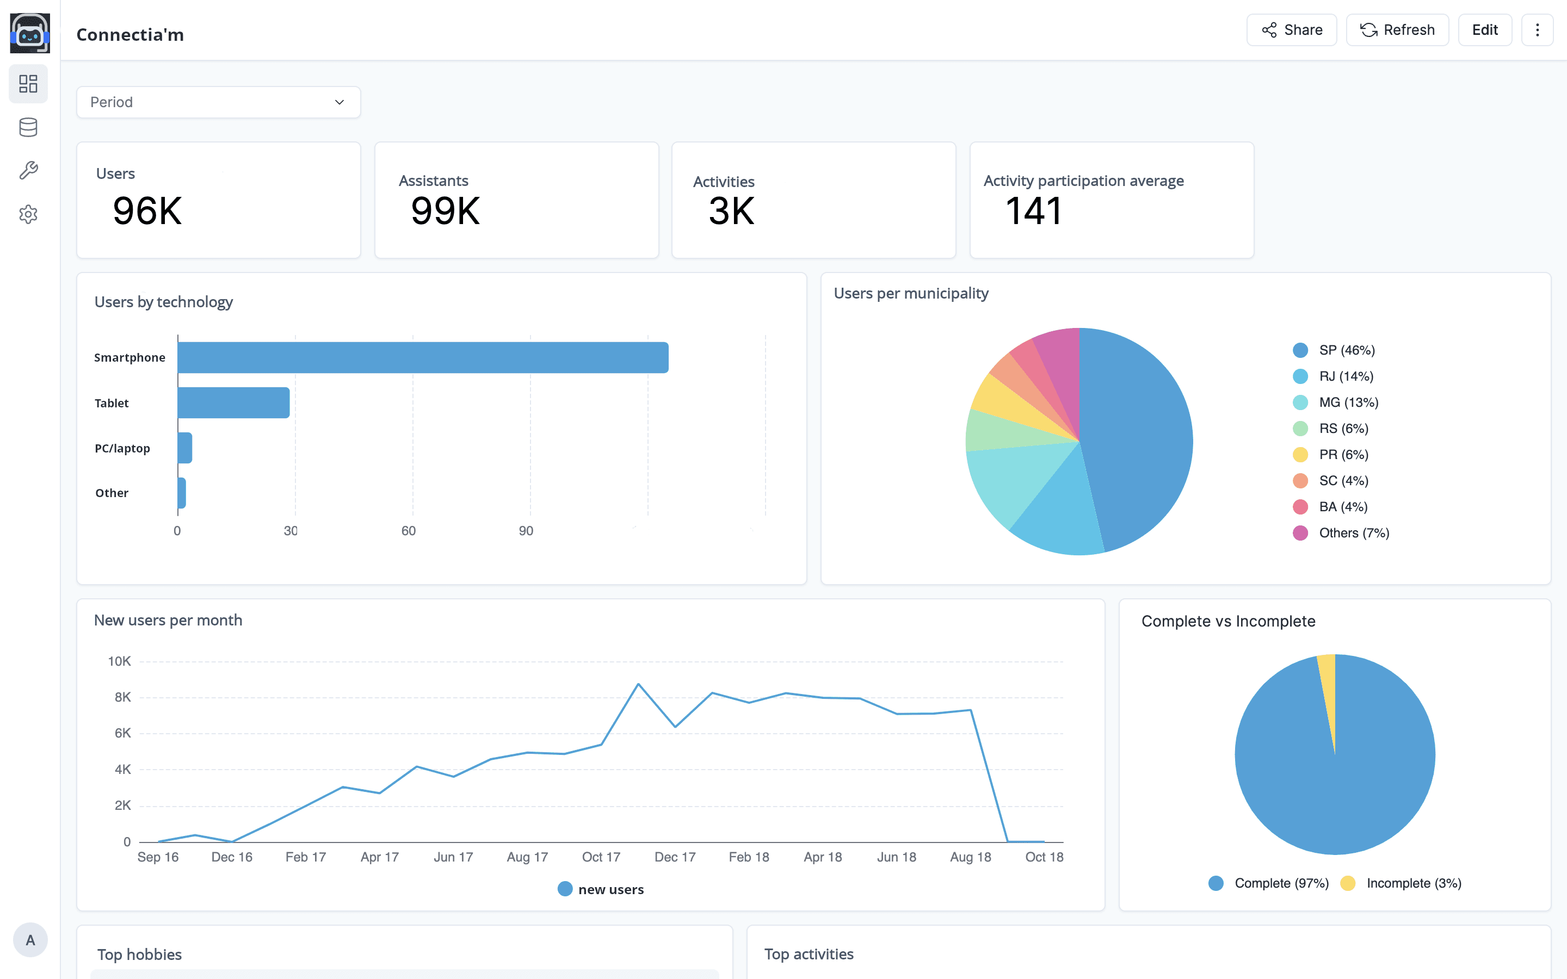The height and width of the screenshot is (979, 1567).
Task: Click the RJ (14%) legend dot
Action: [x=1300, y=376]
